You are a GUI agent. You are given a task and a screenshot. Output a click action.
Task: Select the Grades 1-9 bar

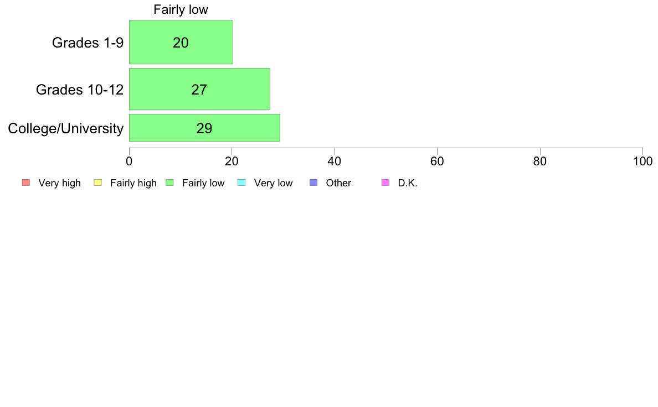click(181, 42)
